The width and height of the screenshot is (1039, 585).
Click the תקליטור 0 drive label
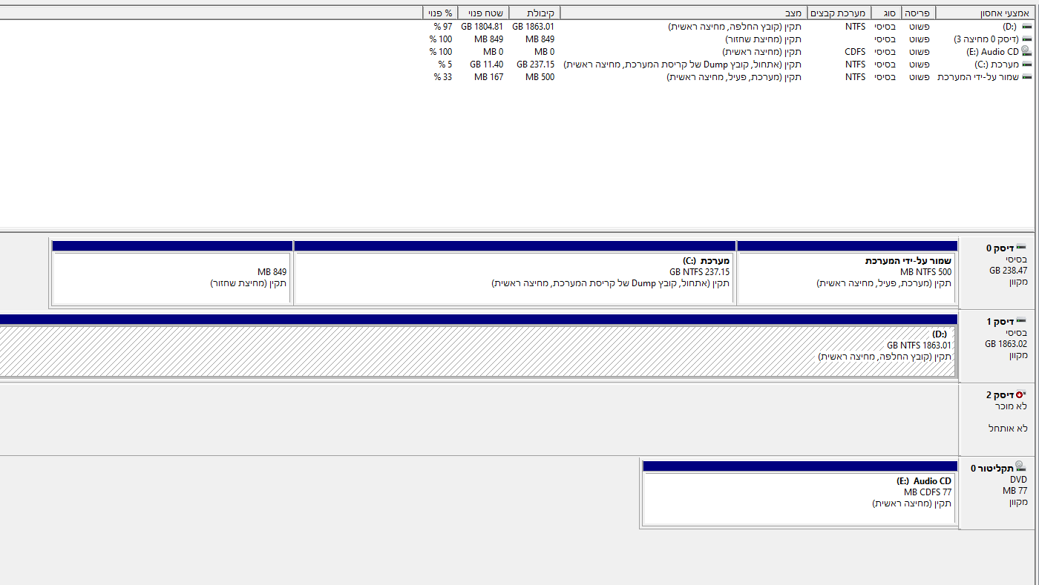pyautogui.click(x=992, y=468)
